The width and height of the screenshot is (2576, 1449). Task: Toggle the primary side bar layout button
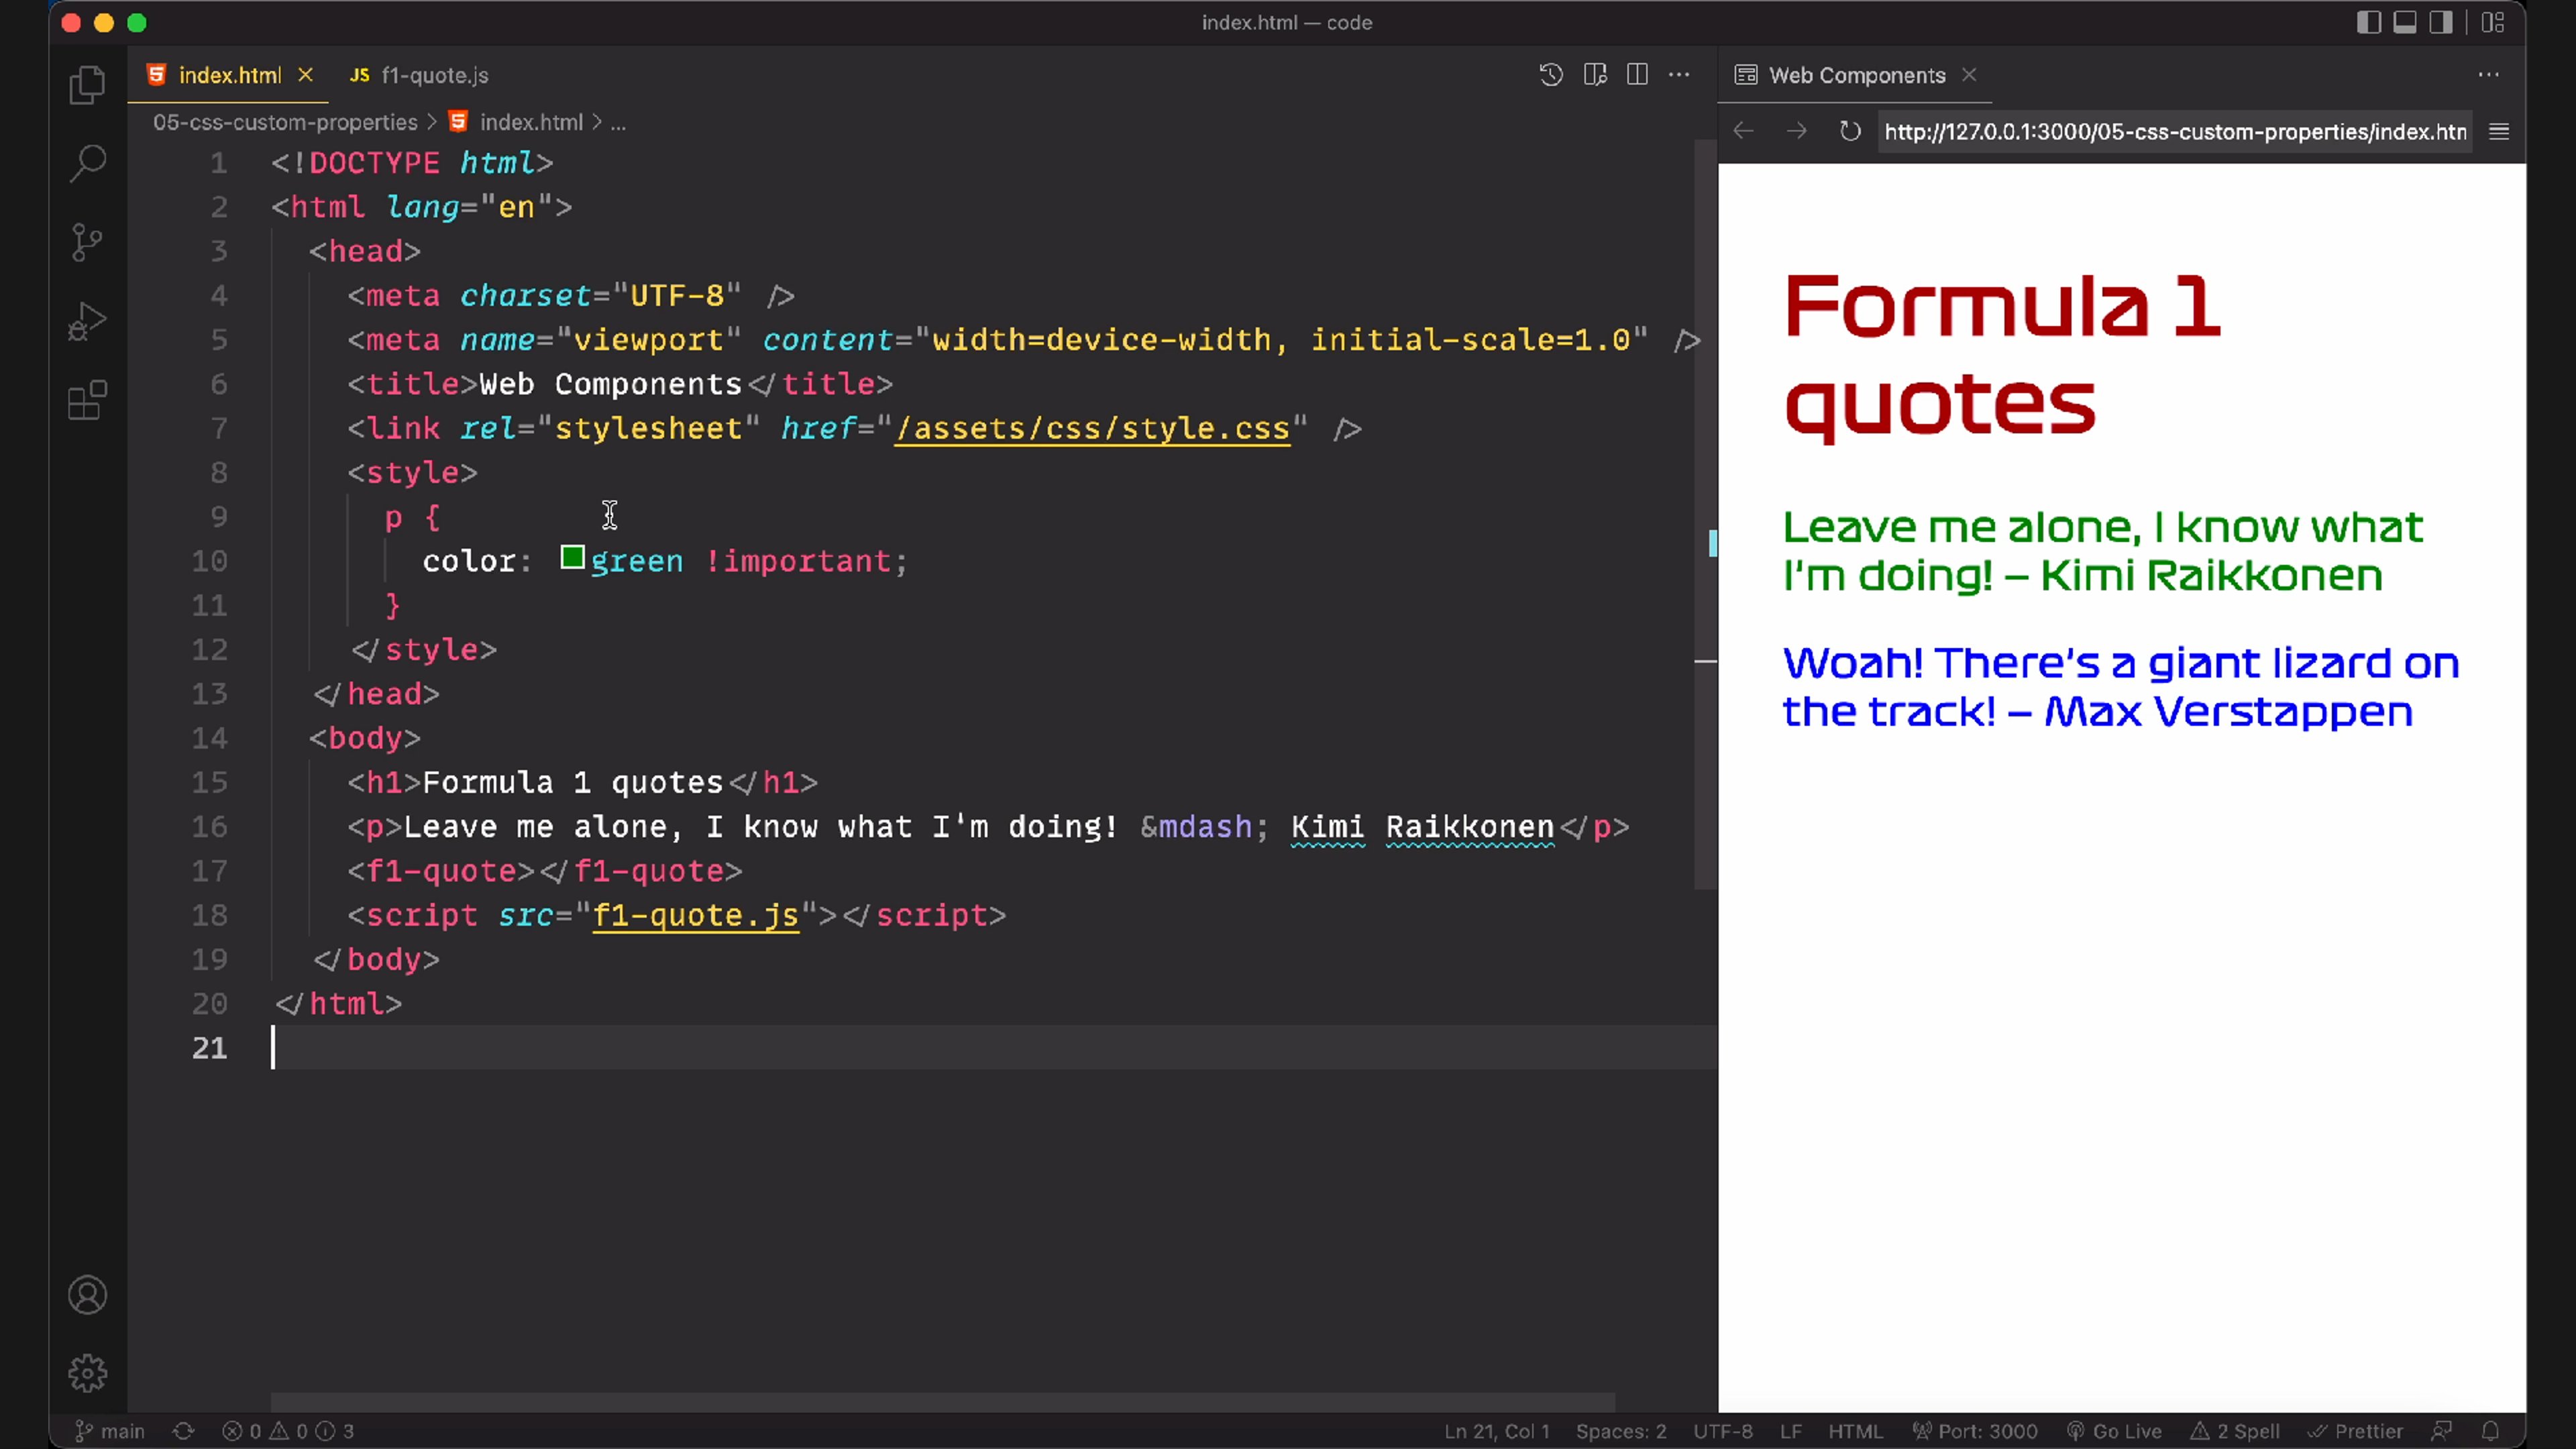[x=2368, y=22]
